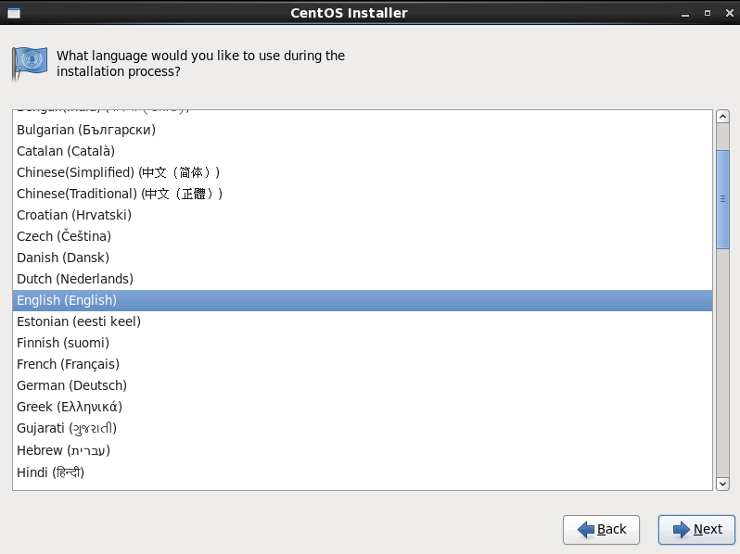The width and height of the screenshot is (740, 554).
Task: Open the window menu icon in title bar
Action: pos(14,13)
